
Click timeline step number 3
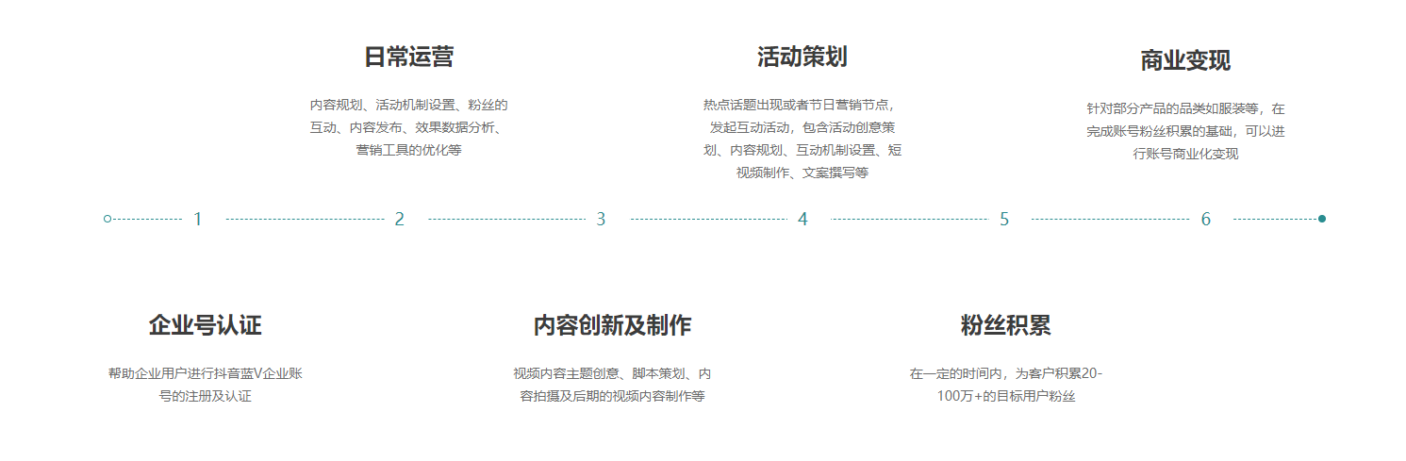[601, 220]
